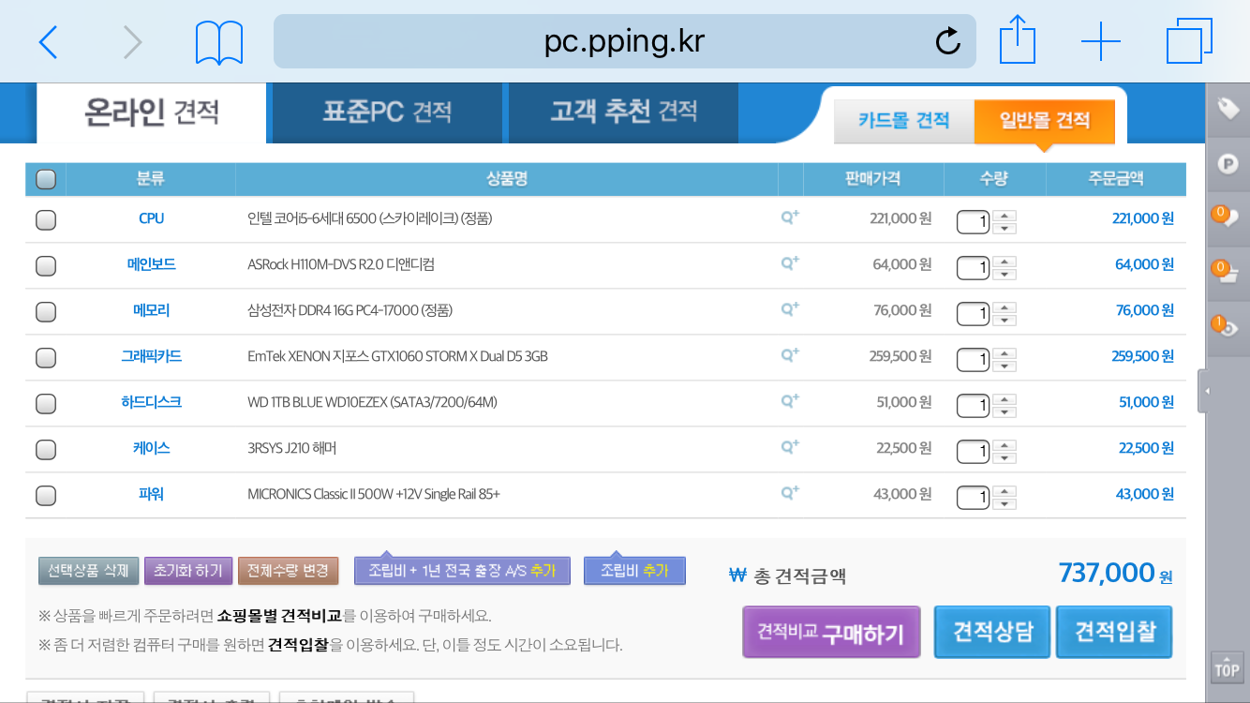This screenshot has height=703, width=1250.
Task: Tick the 그래픽카드 row checkbox
Action: point(45,357)
